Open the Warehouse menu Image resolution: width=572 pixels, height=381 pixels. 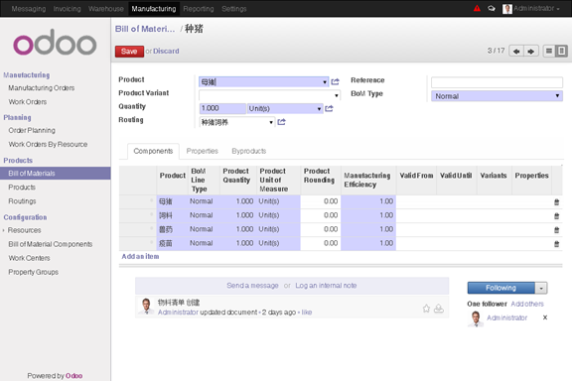click(106, 9)
